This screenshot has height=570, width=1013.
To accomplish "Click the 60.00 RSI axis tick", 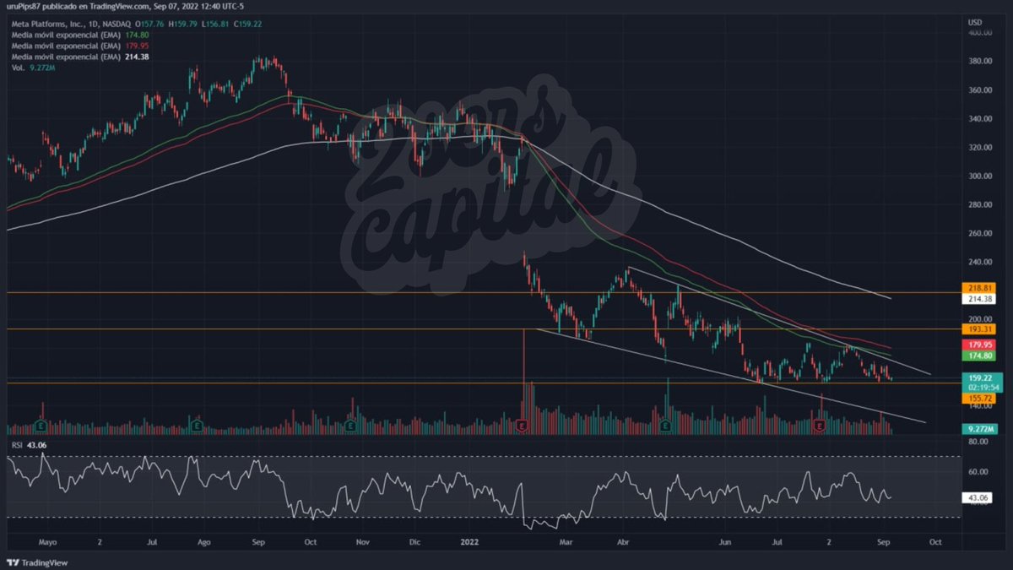I will tap(980, 471).
